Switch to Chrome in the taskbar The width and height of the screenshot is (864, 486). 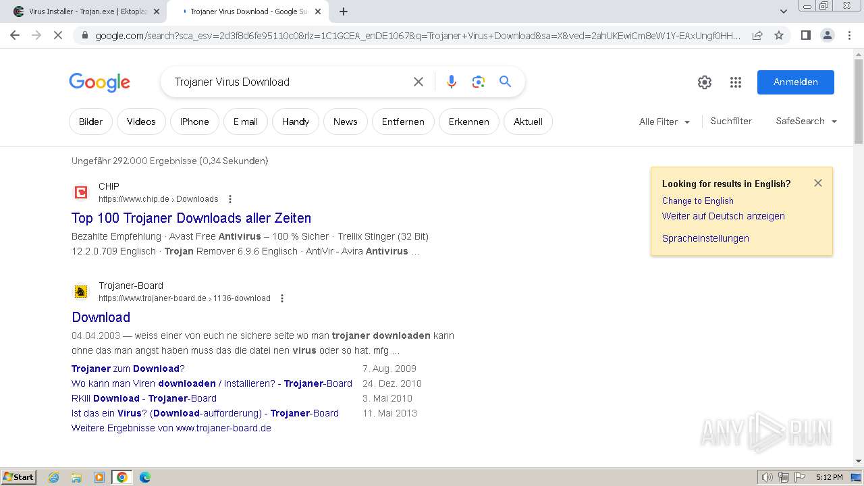tap(122, 477)
